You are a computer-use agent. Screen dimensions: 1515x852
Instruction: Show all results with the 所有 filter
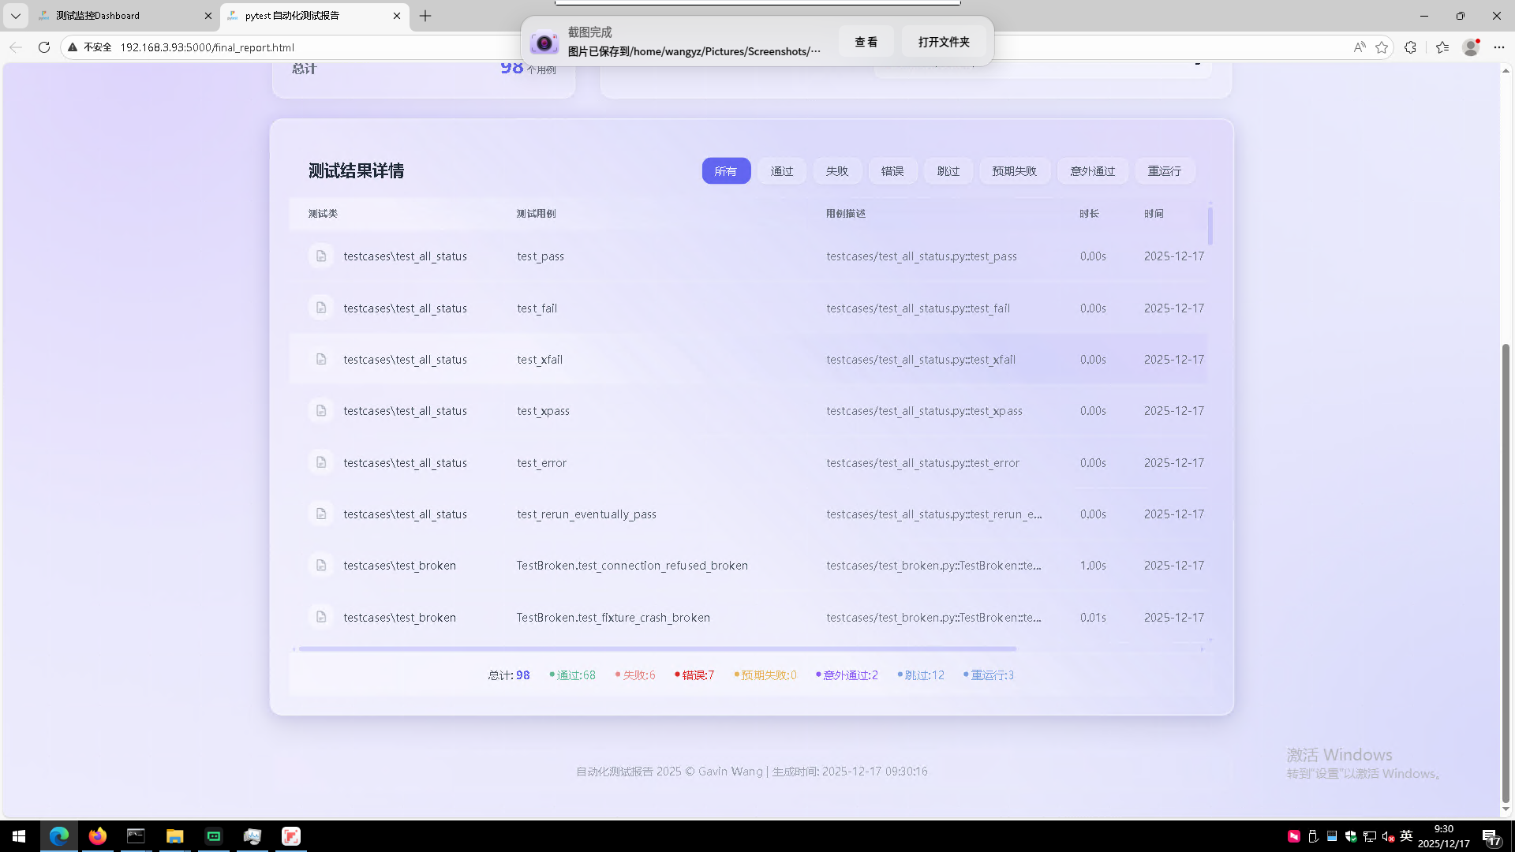[726, 171]
